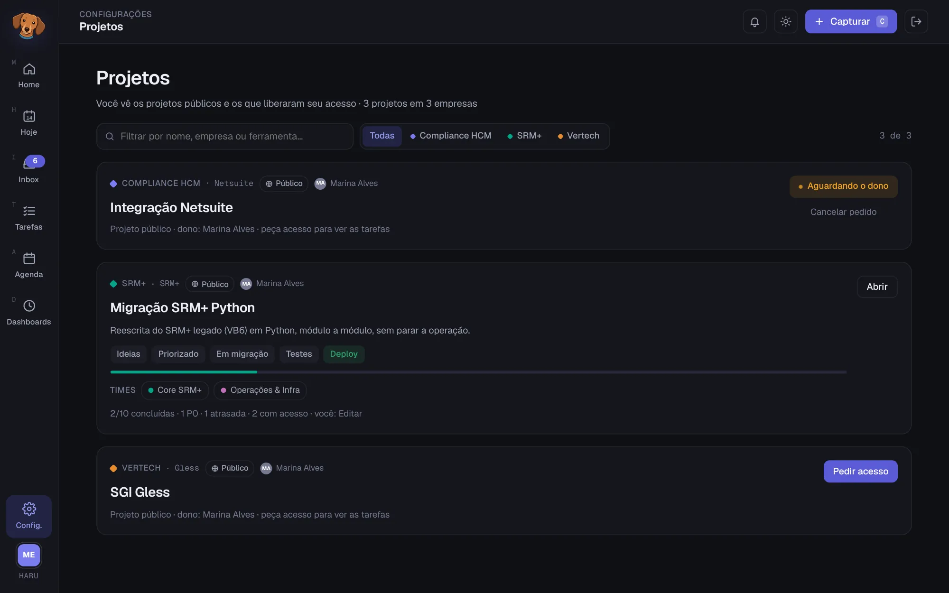
Task: Click the SRM+ project progress bar
Action: point(478,372)
